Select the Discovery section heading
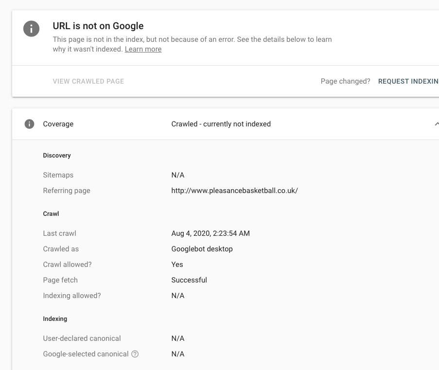The image size is (439, 370). pos(56,156)
